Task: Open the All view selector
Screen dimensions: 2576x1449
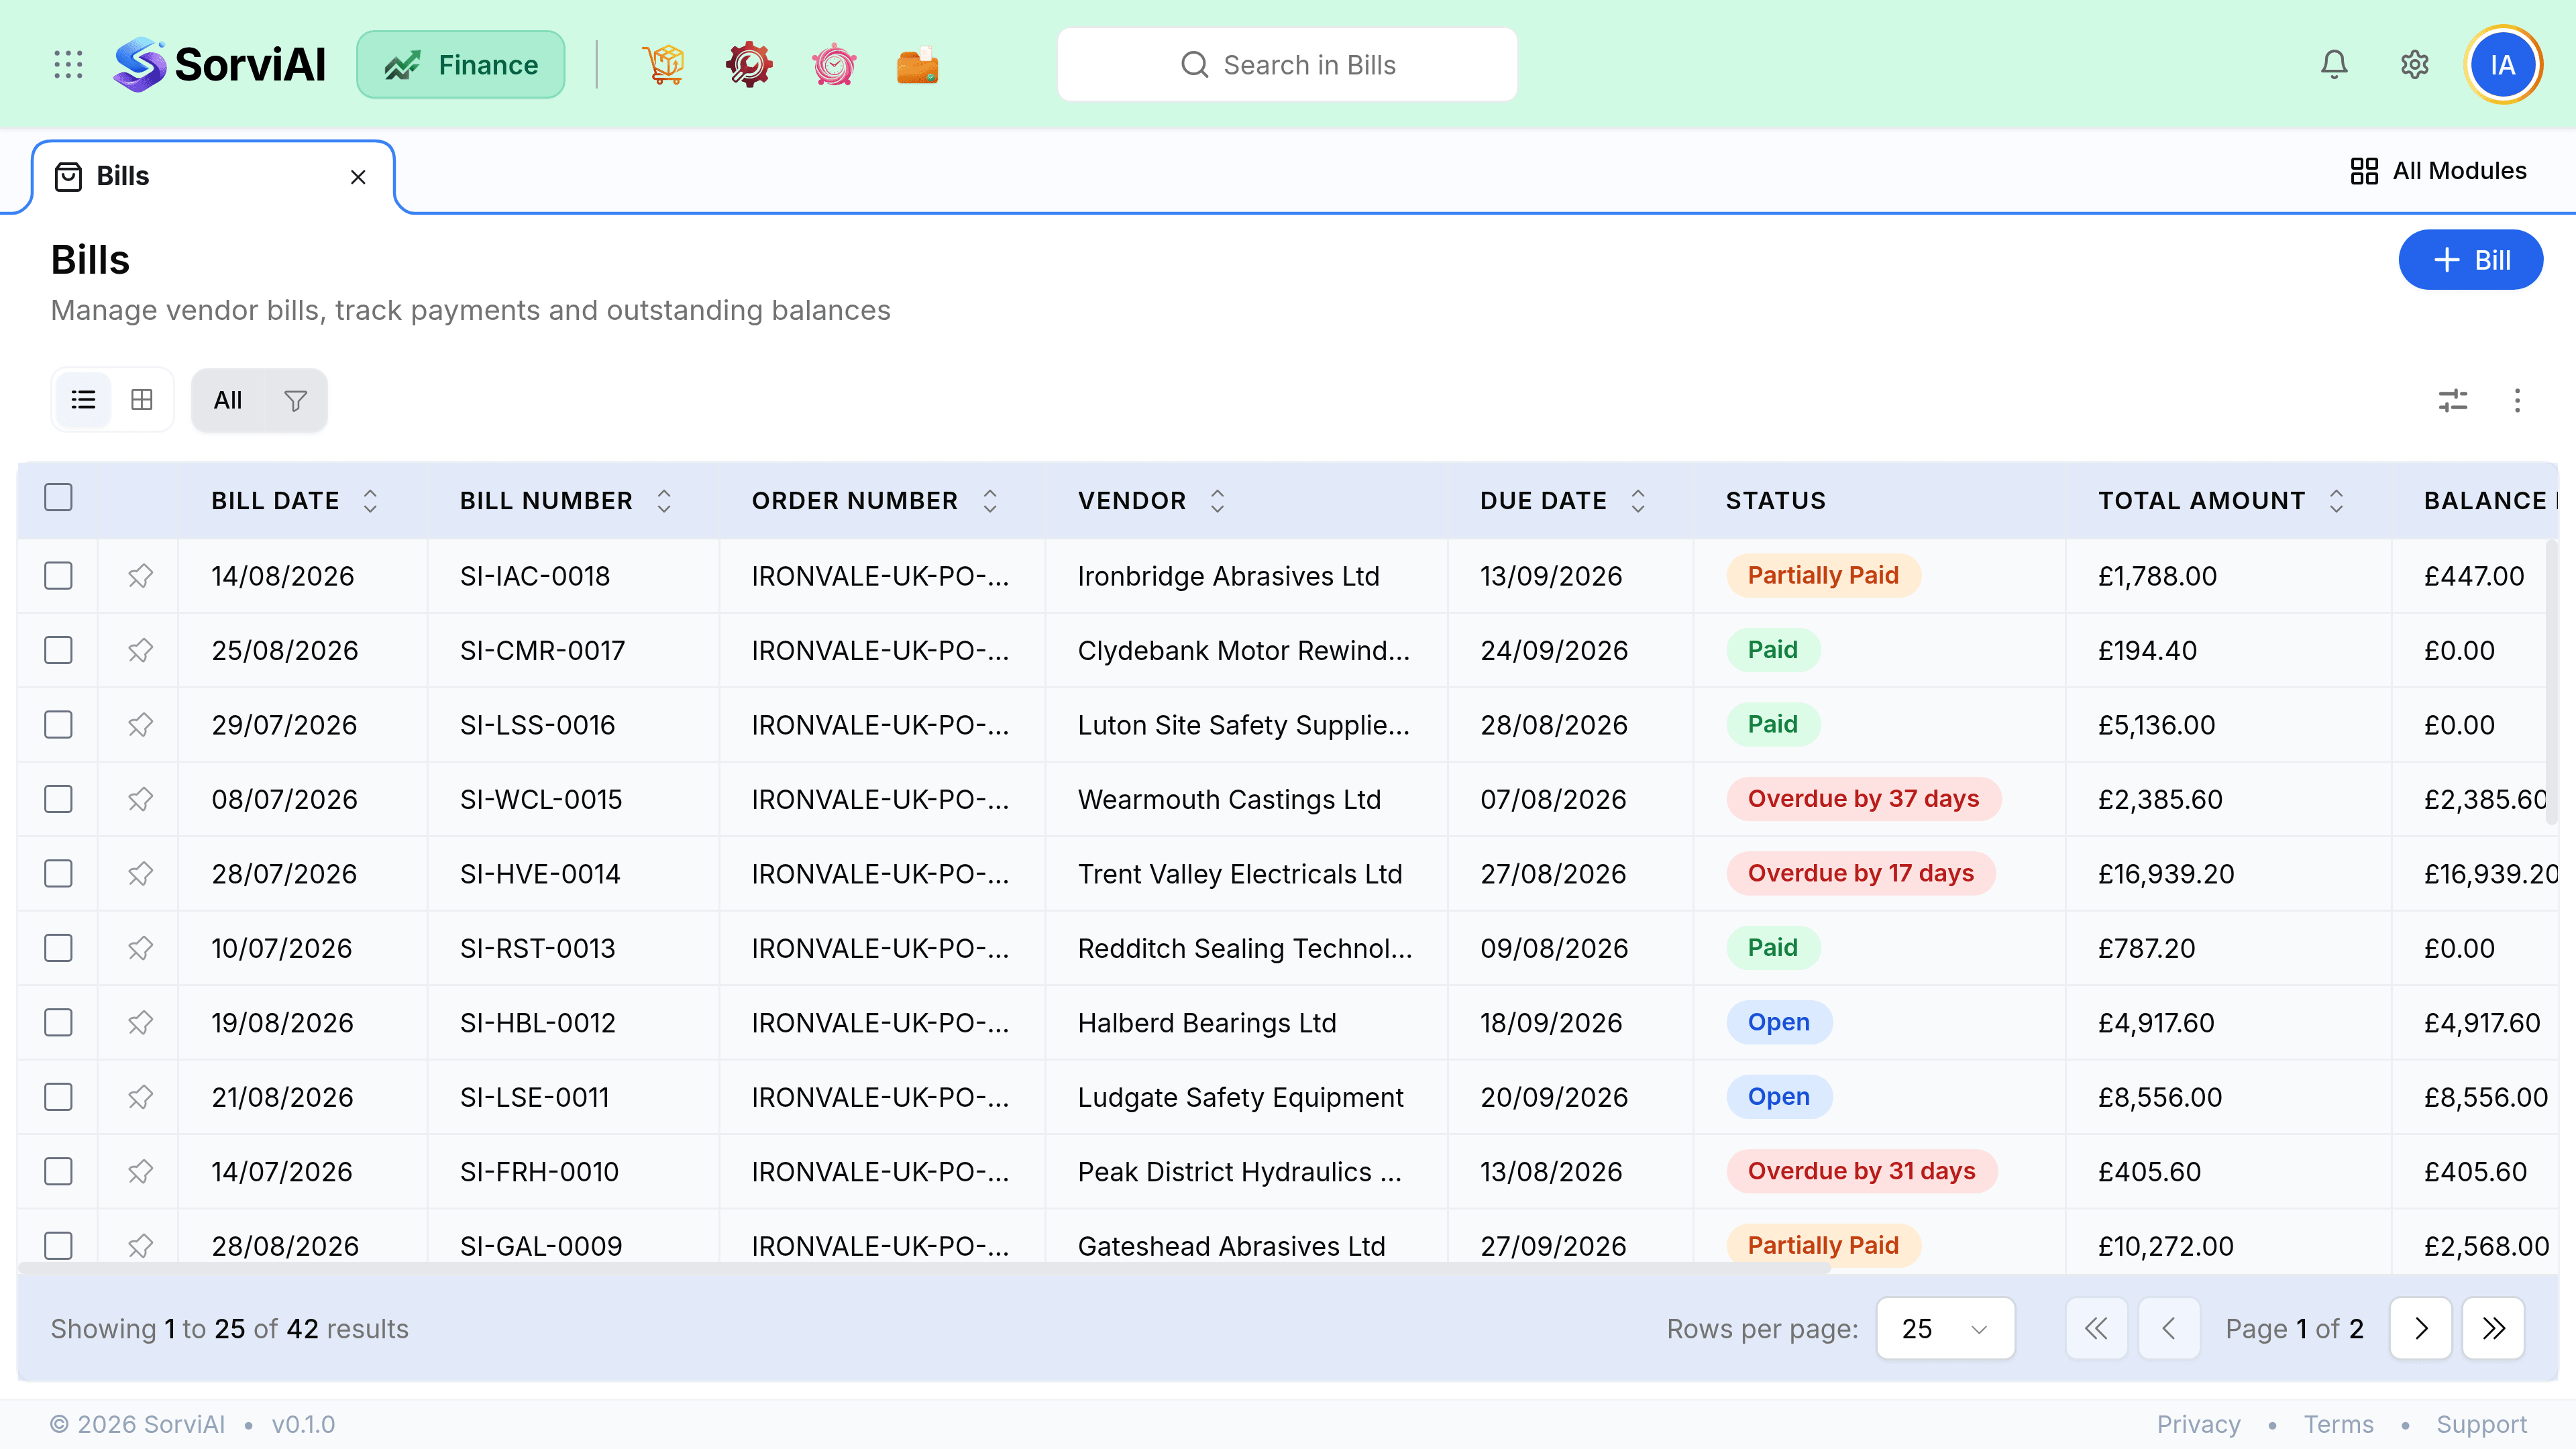Action: (x=228, y=400)
